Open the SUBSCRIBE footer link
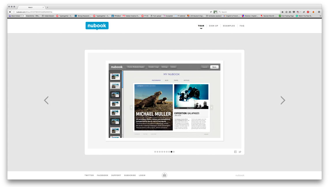The height and width of the screenshot is (187, 329). tap(130, 175)
